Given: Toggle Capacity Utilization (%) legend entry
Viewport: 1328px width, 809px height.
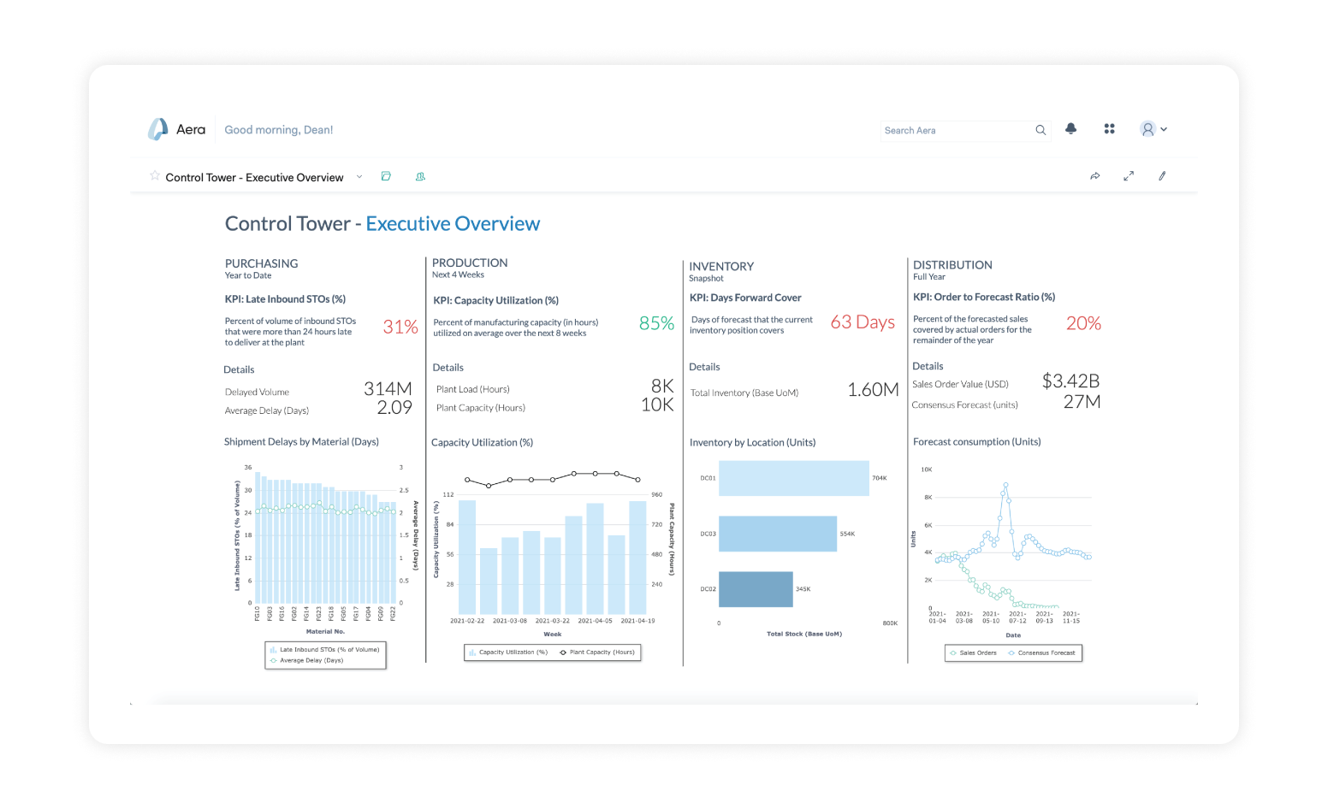Looking at the screenshot, I should pos(507,653).
